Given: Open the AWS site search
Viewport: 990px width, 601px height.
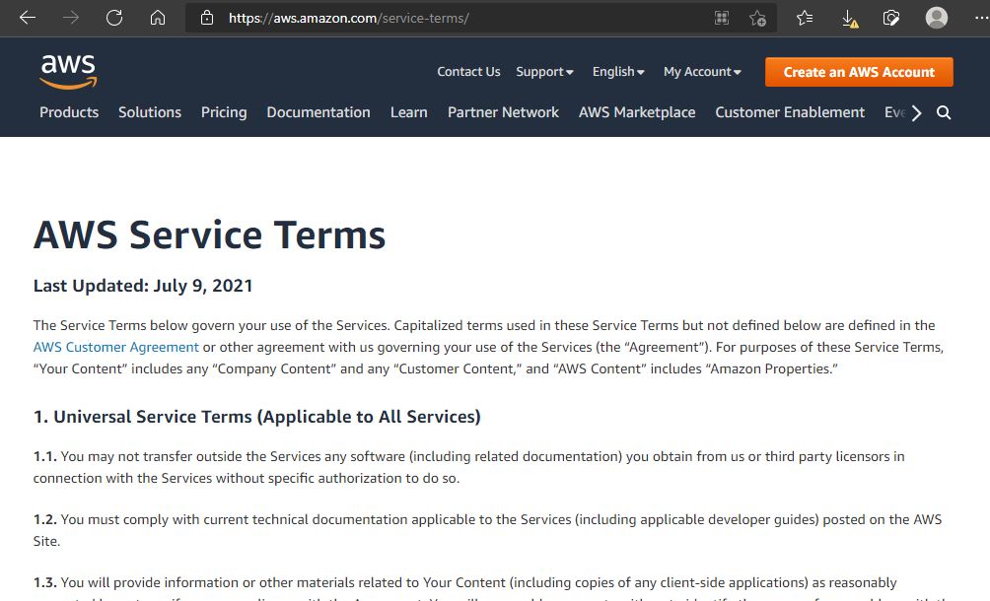Looking at the screenshot, I should (944, 112).
